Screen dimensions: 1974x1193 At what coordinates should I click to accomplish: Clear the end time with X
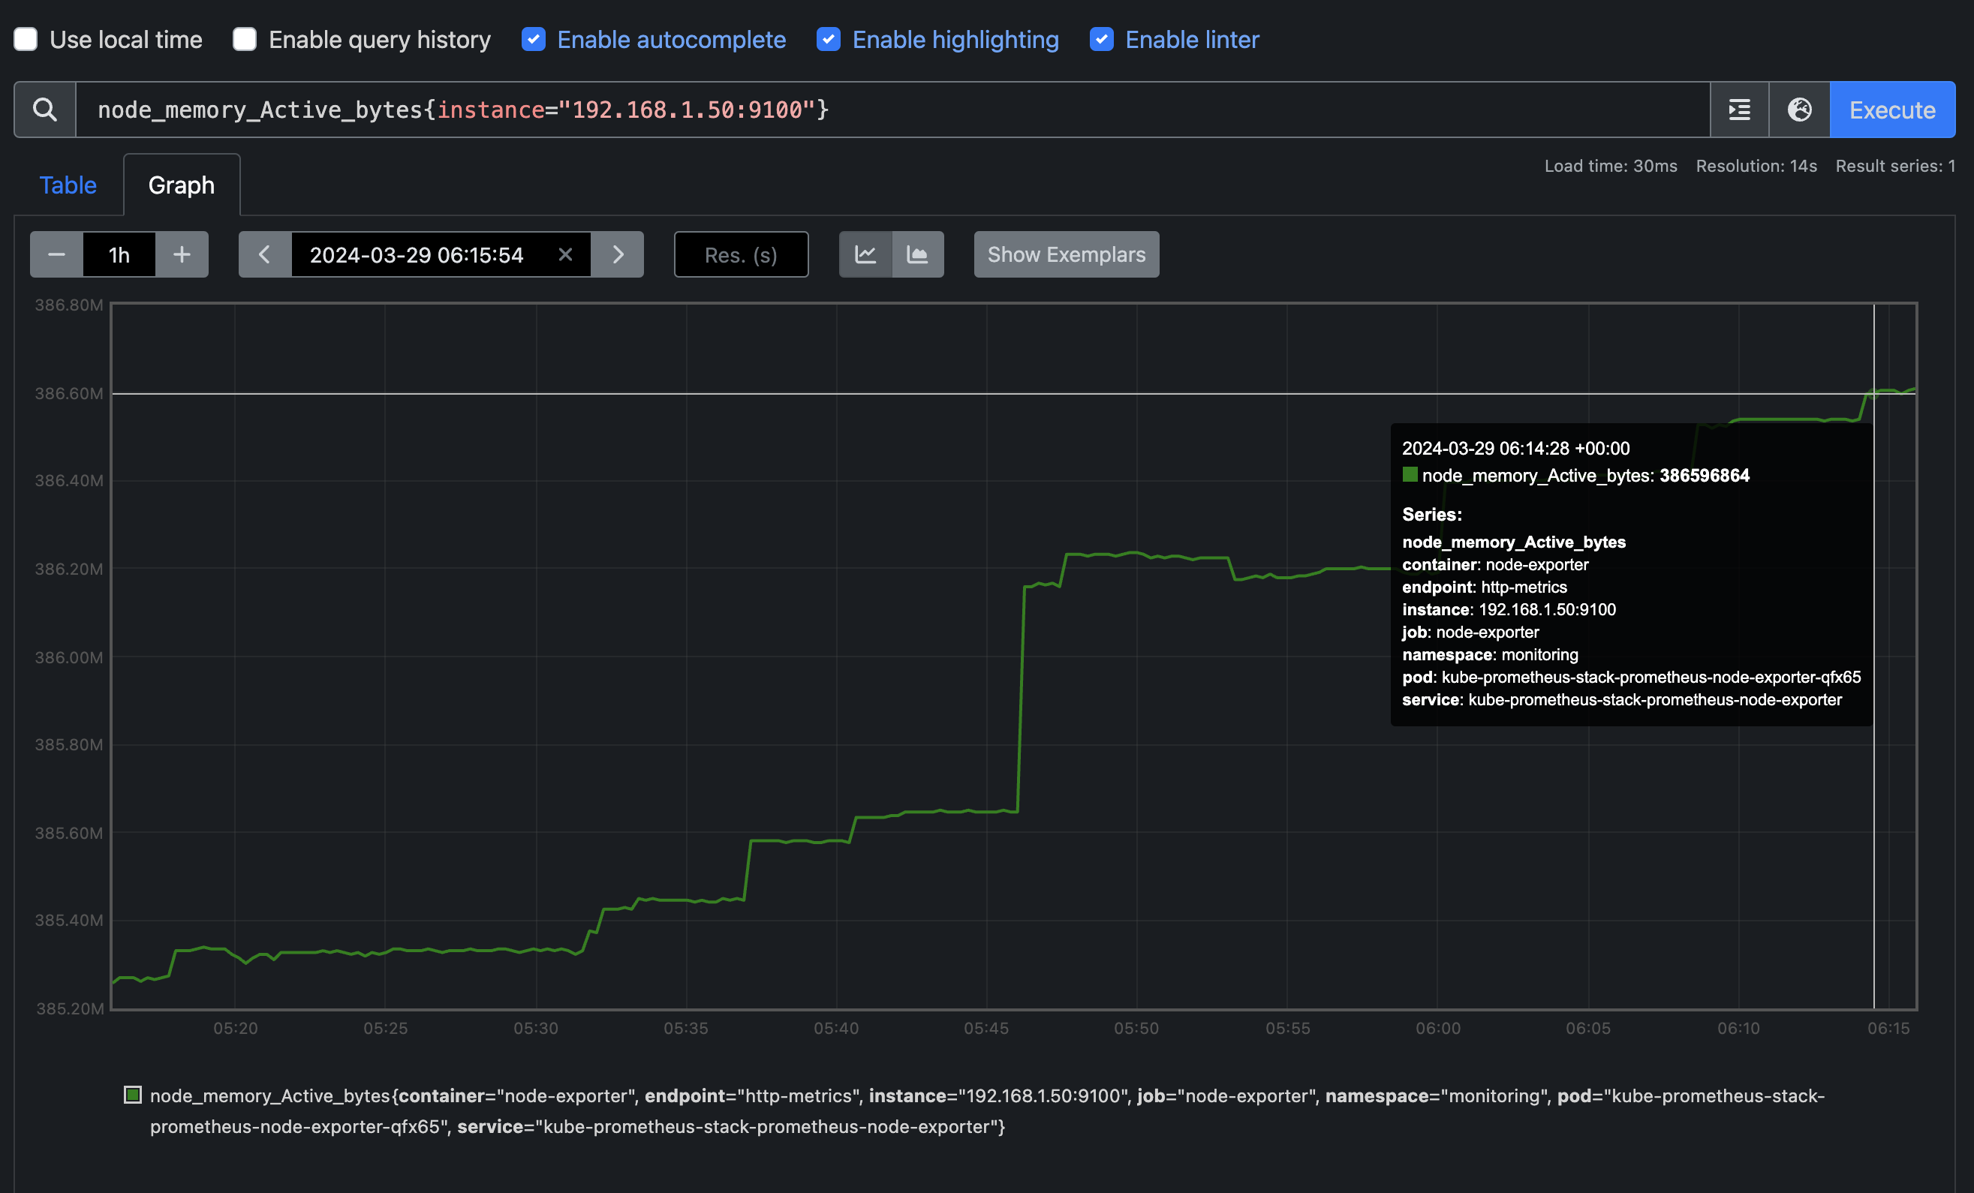click(564, 254)
